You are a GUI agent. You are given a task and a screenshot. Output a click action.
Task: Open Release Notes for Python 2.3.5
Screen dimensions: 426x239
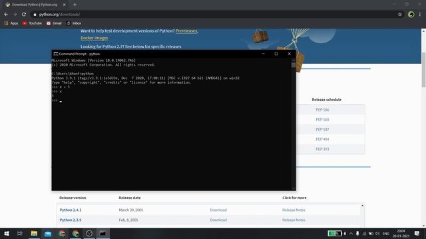pyautogui.click(x=294, y=220)
